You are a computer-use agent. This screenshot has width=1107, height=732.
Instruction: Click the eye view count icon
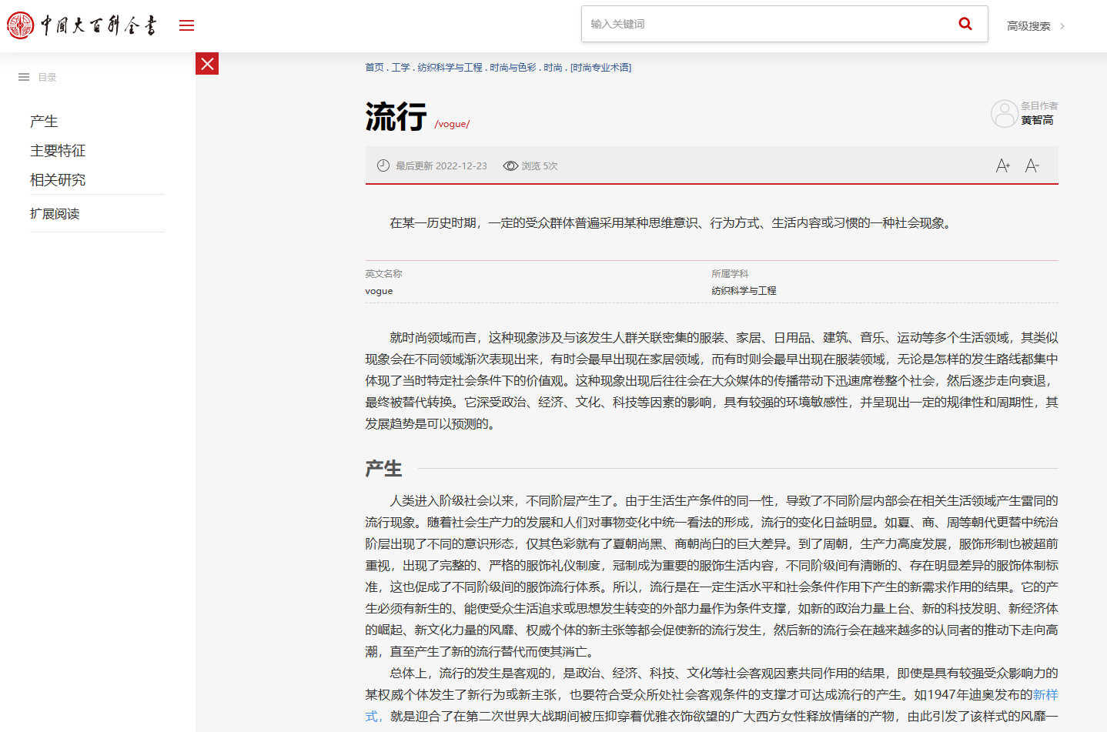click(510, 165)
